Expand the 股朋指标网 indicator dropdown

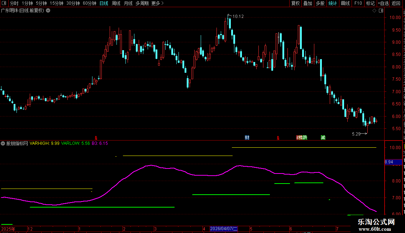3,143
